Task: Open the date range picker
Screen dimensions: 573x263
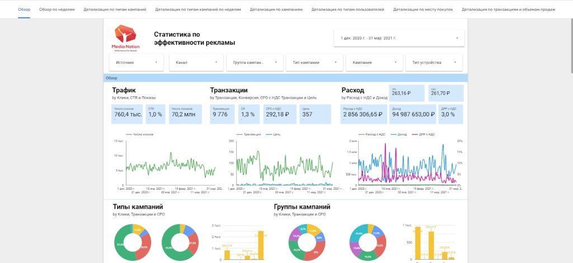Action: [x=399, y=38]
